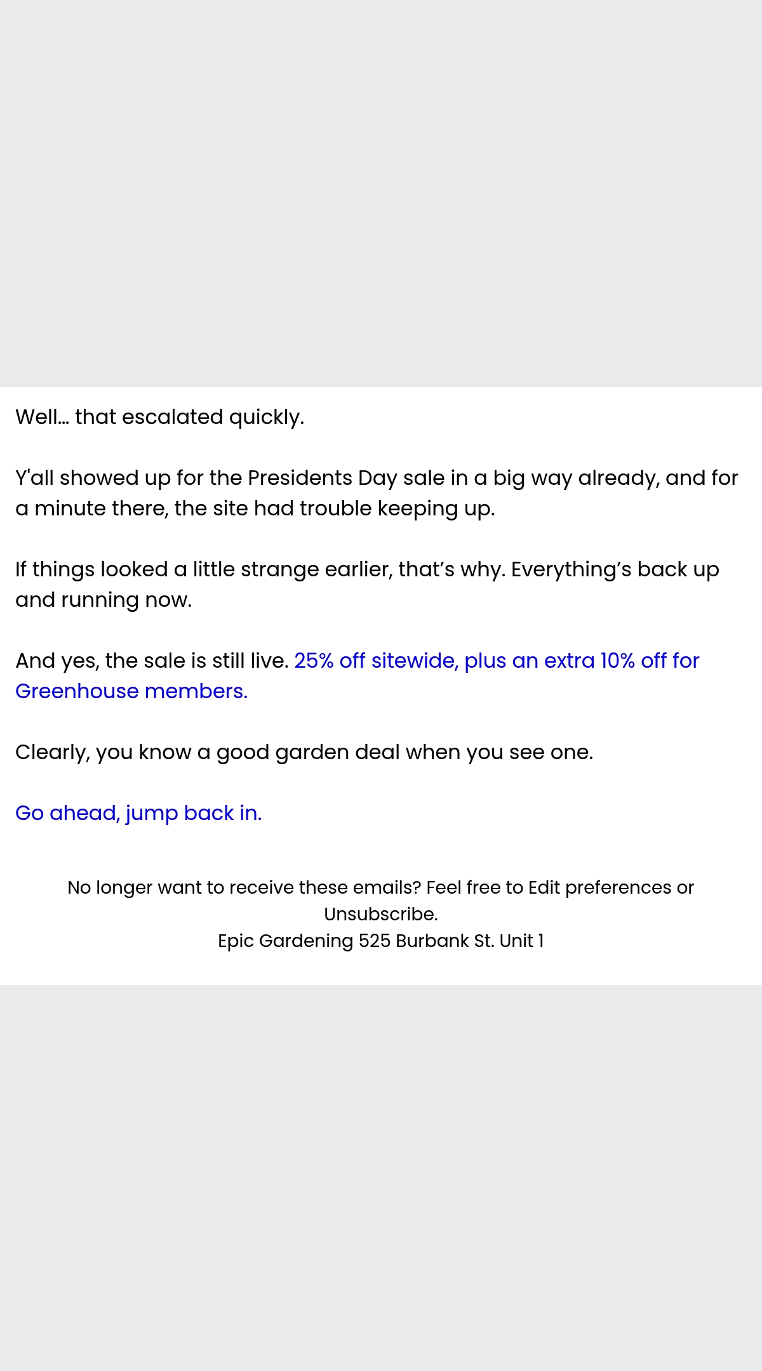
Task: Follow the 'Go ahead, jump back in.' link
Action: click(138, 813)
